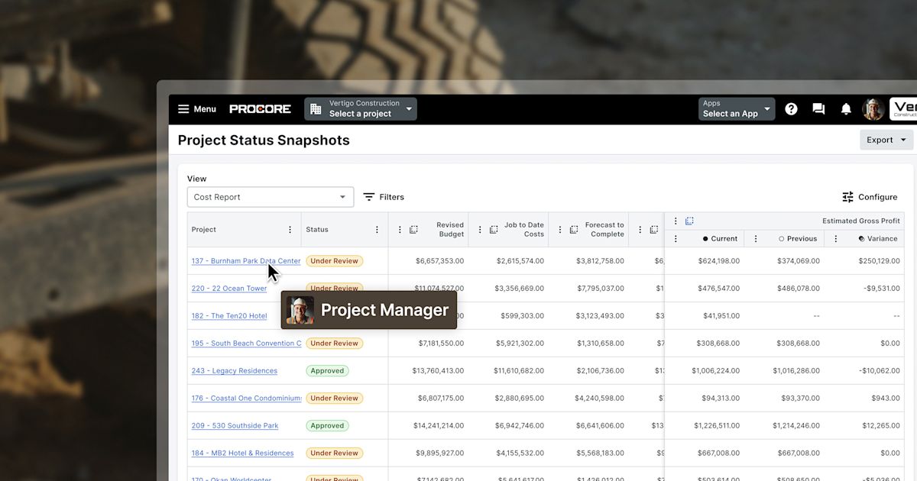The height and width of the screenshot is (481, 917).
Task: Open 195 - South Beach Convention project link
Action: (246, 344)
